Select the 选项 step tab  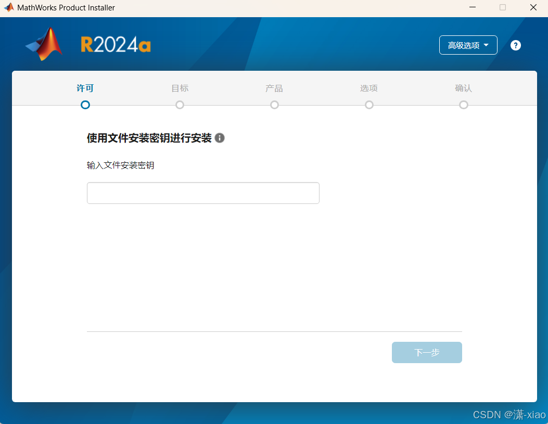tap(369, 88)
